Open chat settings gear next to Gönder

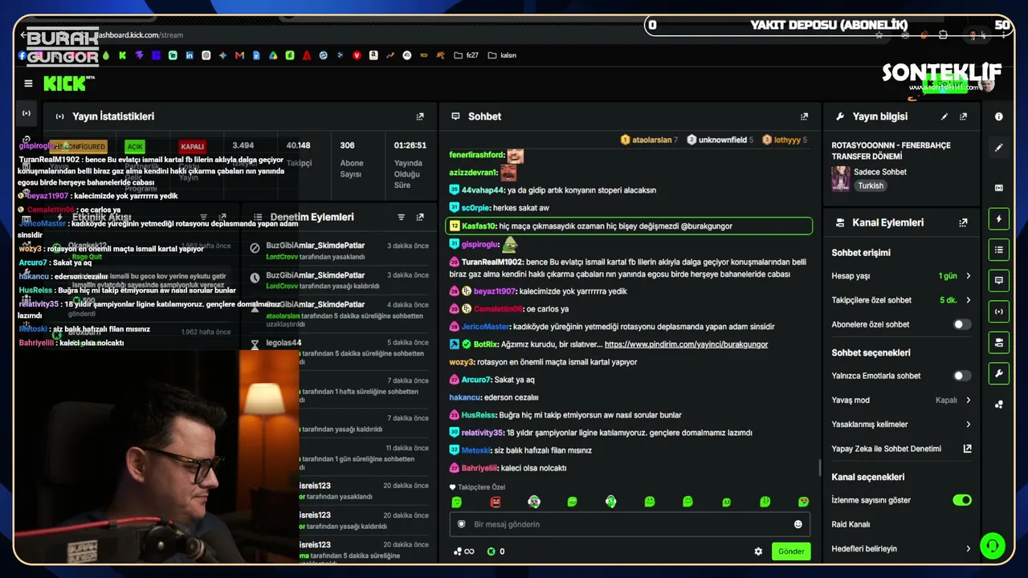pos(758,552)
